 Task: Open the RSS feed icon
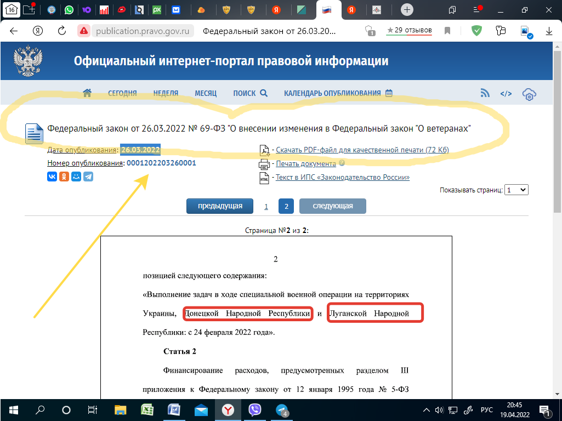pos(485,93)
